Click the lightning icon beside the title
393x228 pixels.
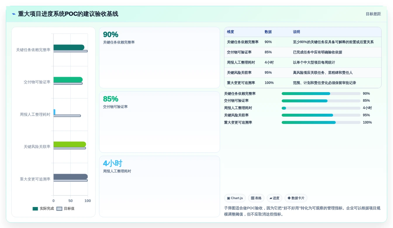14,14
